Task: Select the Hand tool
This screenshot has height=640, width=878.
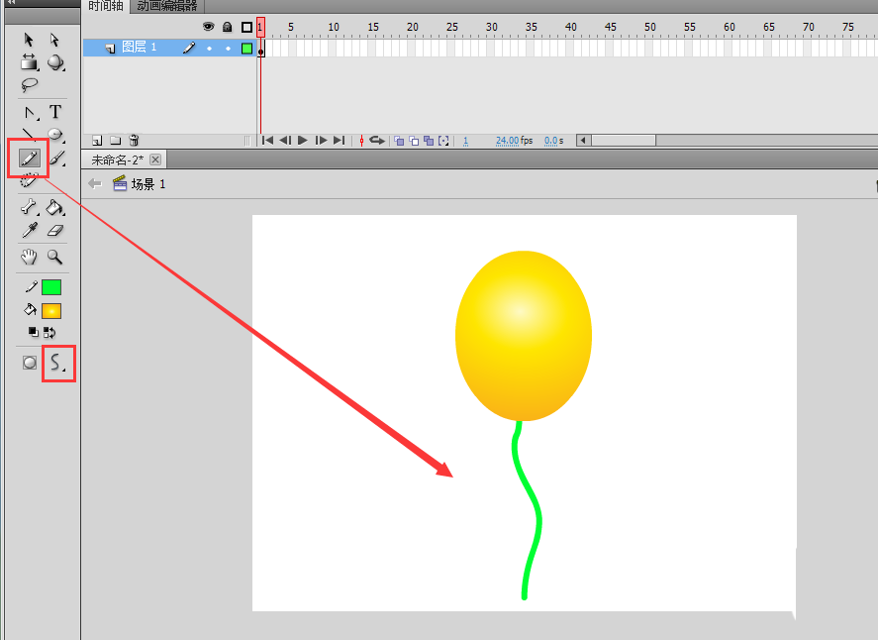Action: click(29, 257)
